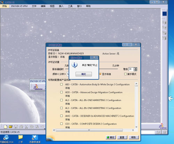Tick the AM2 DESIGNER & ADVANCED MACHINIST checkbox

tap(62, 116)
